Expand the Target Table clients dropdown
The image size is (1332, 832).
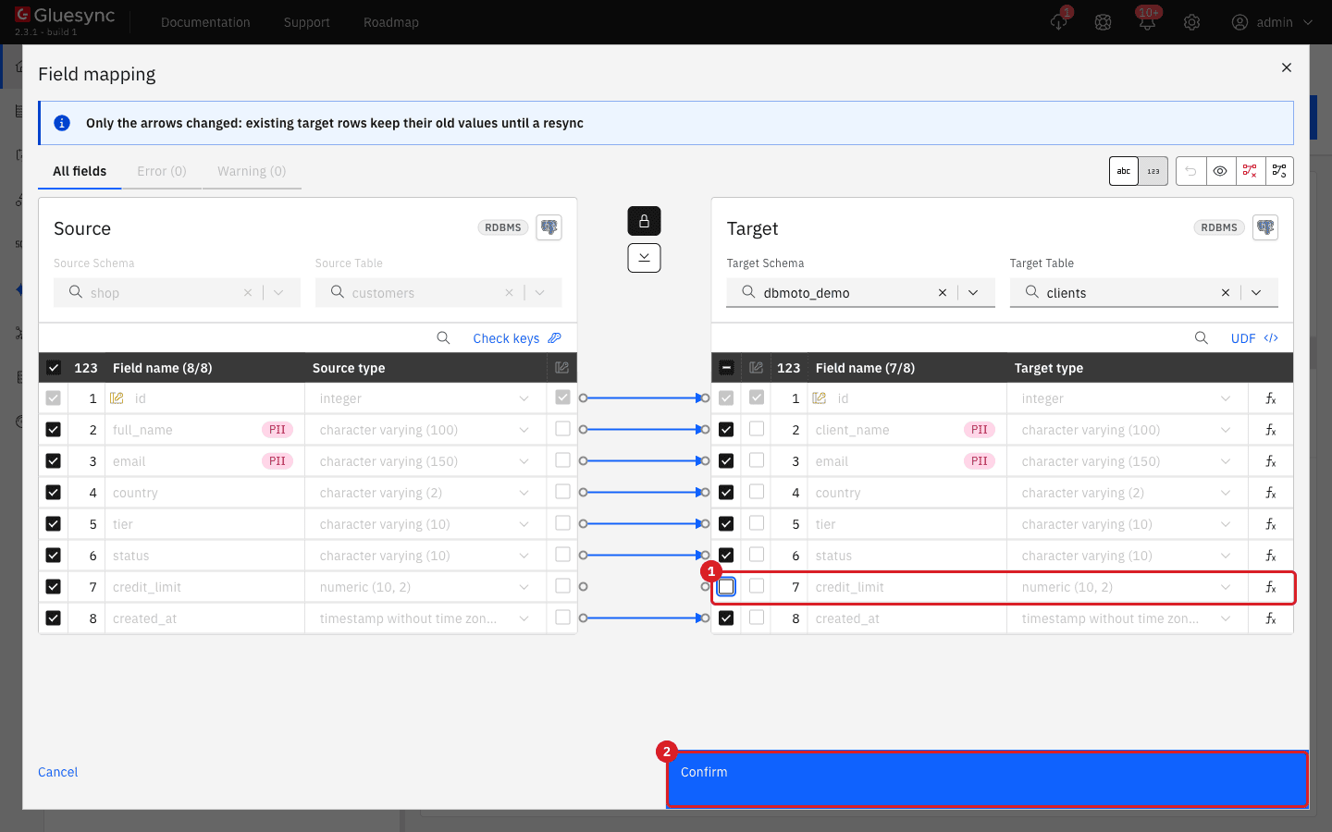click(x=1256, y=293)
